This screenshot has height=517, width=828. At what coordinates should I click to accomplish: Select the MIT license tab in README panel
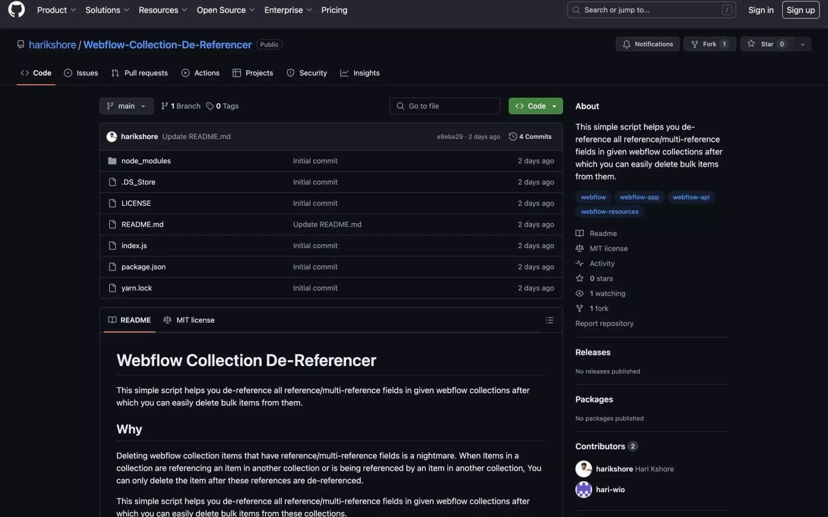(x=189, y=321)
